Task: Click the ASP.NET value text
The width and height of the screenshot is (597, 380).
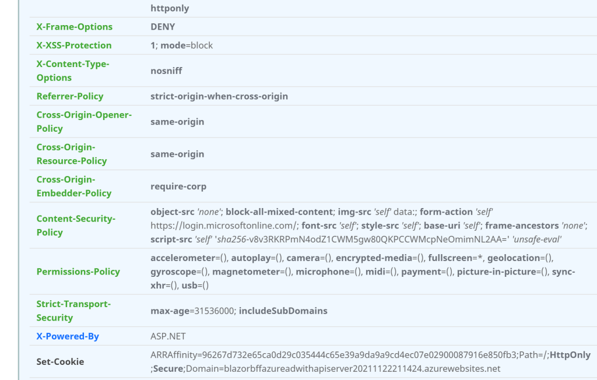Action: coord(168,336)
